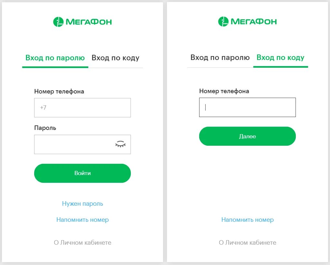Screen dimensions: 330x265
Task: Click the green Далее button
Action: (247, 136)
